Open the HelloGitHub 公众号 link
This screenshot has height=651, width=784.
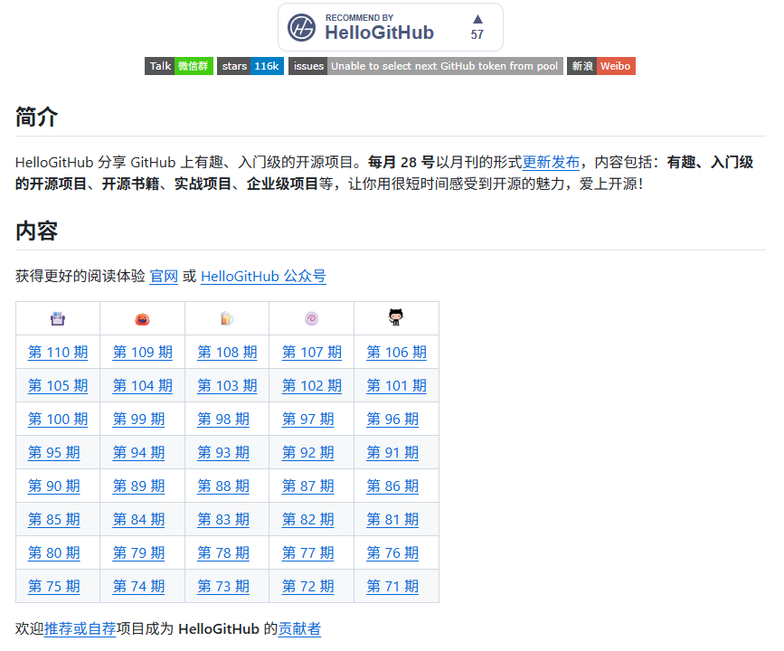(x=263, y=276)
